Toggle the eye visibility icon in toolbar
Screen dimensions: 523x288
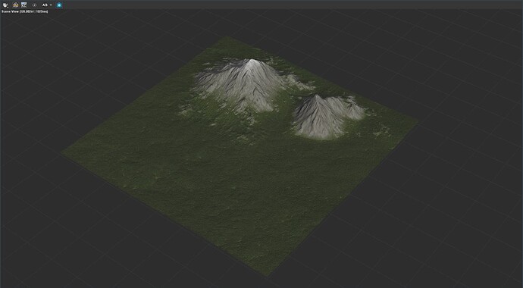(34, 5)
